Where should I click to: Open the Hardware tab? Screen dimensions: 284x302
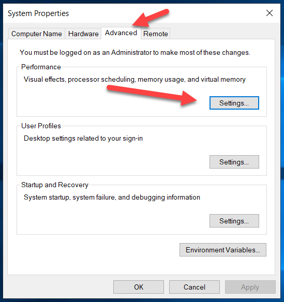(x=83, y=34)
